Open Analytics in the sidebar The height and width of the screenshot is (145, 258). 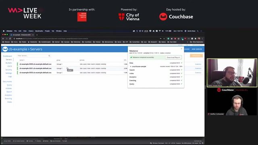8,95
